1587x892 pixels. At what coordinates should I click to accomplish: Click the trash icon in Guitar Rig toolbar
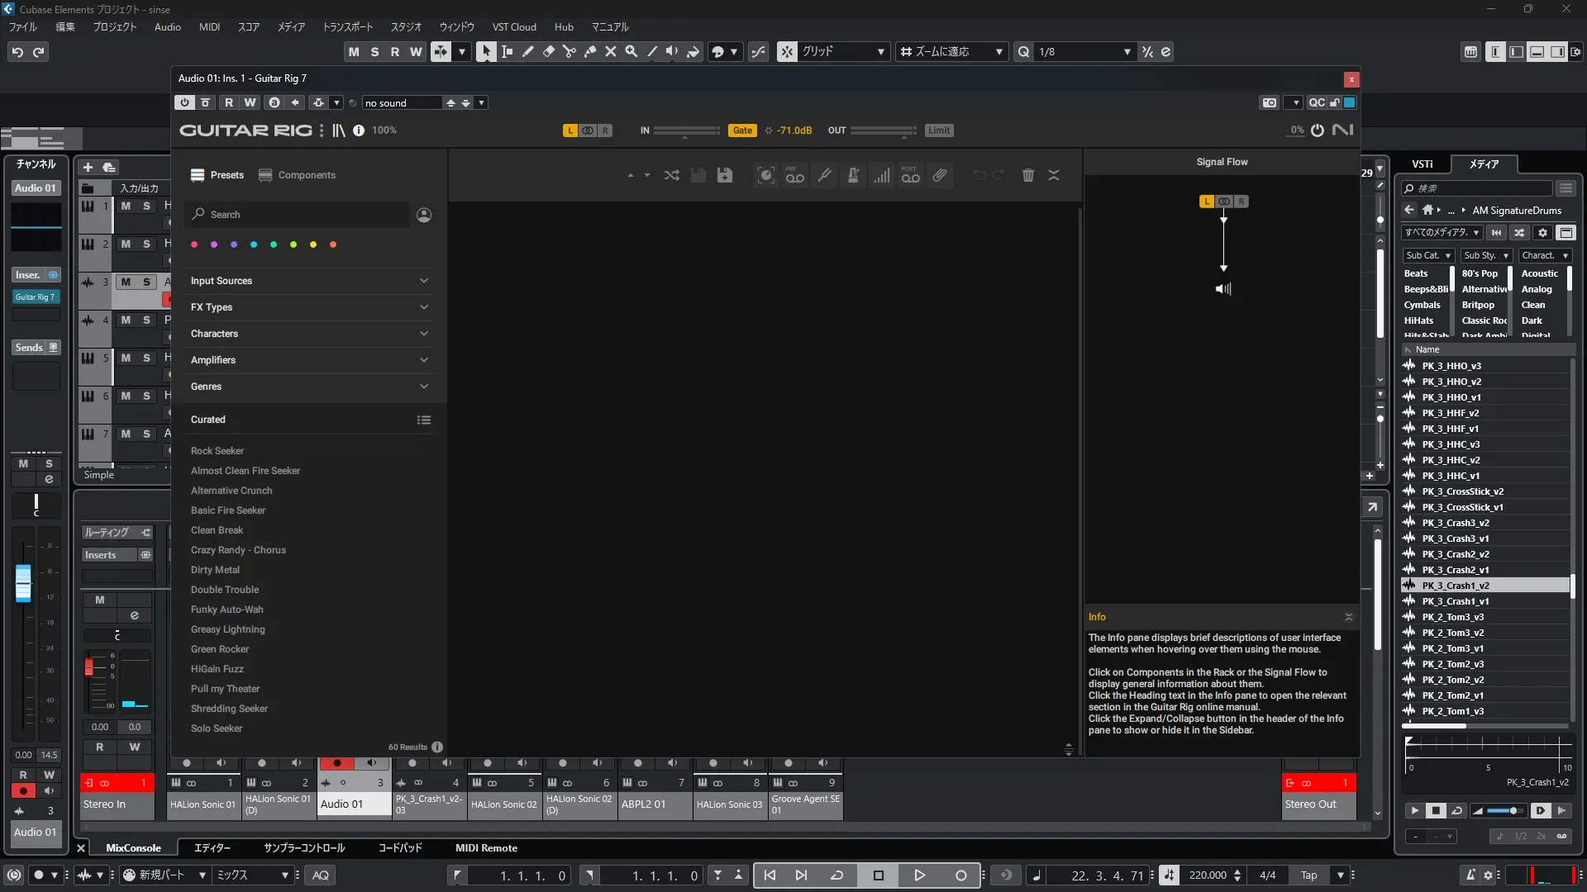click(x=1027, y=175)
